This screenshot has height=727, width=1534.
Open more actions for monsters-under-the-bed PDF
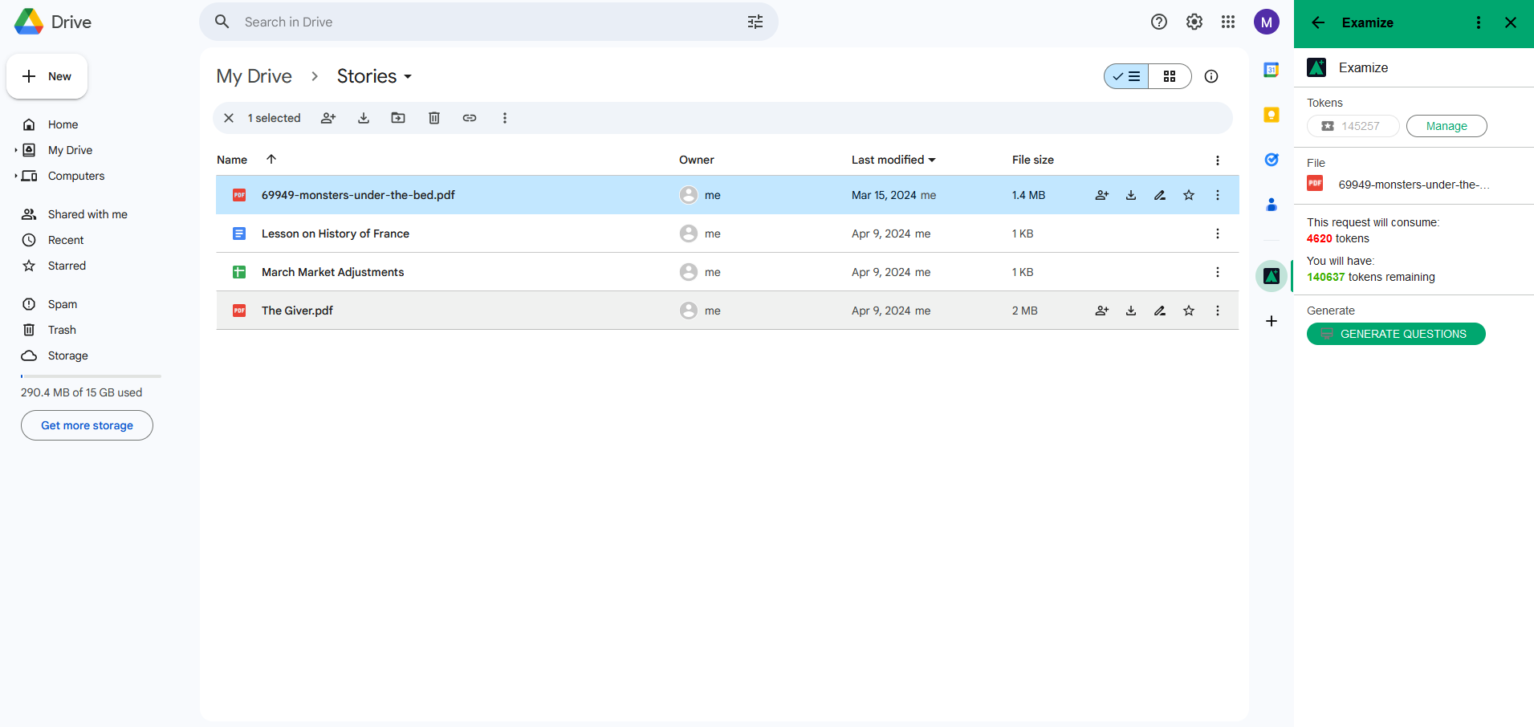pos(1218,195)
